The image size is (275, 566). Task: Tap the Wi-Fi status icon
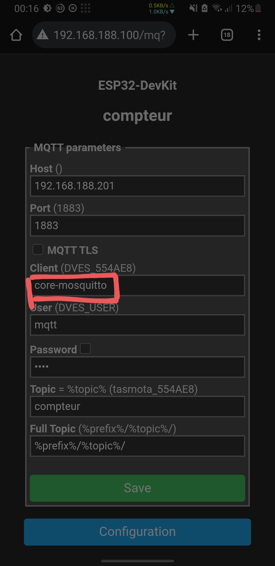pyautogui.click(x=217, y=8)
